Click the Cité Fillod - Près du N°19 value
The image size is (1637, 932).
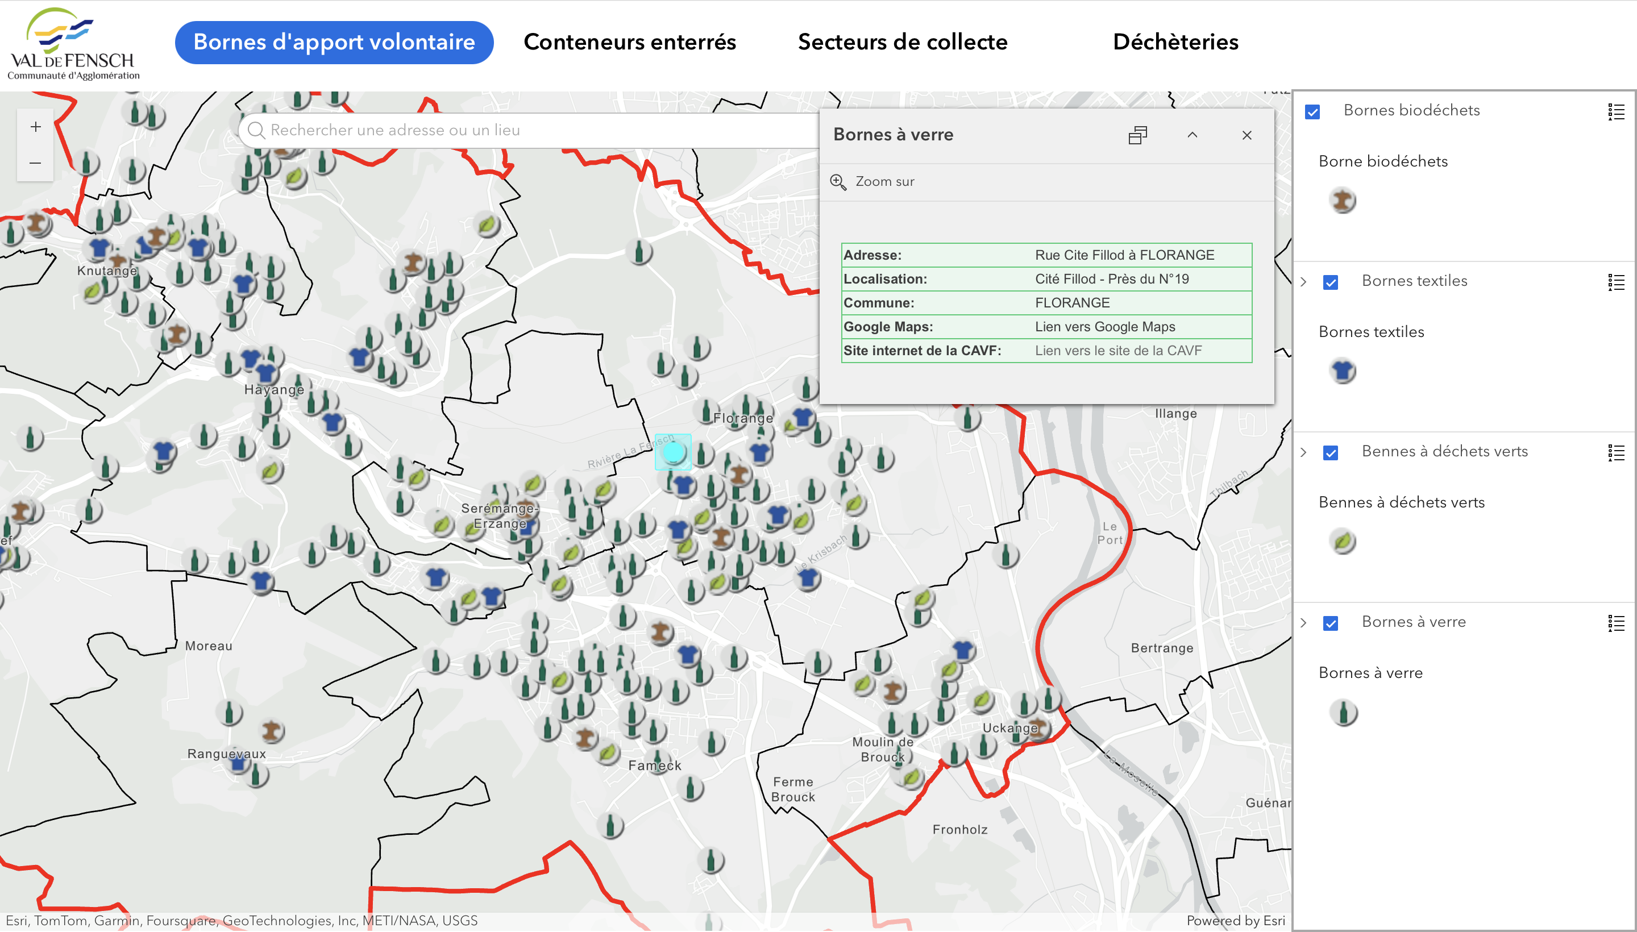1111,279
